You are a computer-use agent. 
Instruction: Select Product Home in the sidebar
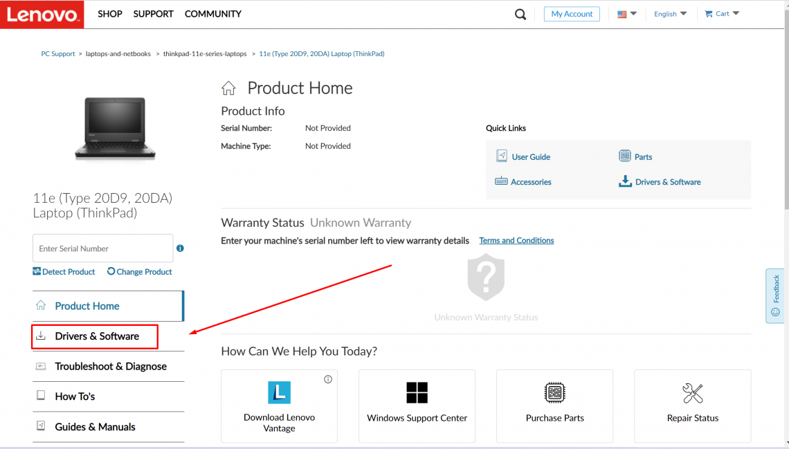tap(108, 306)
